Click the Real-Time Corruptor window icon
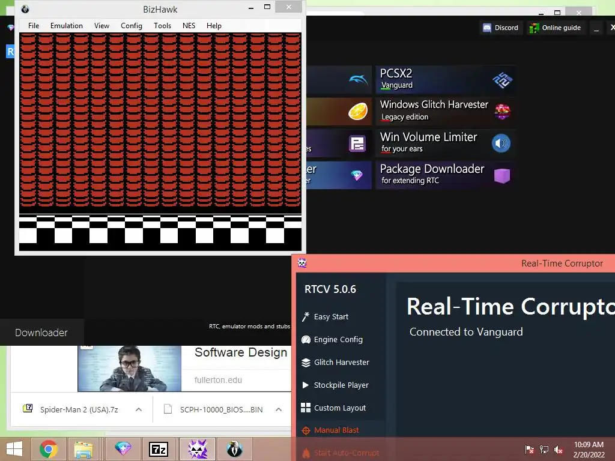 tap(302, 263)
